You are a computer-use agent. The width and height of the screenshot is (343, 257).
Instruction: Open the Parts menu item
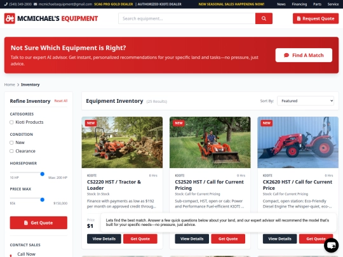click(317, 4)
